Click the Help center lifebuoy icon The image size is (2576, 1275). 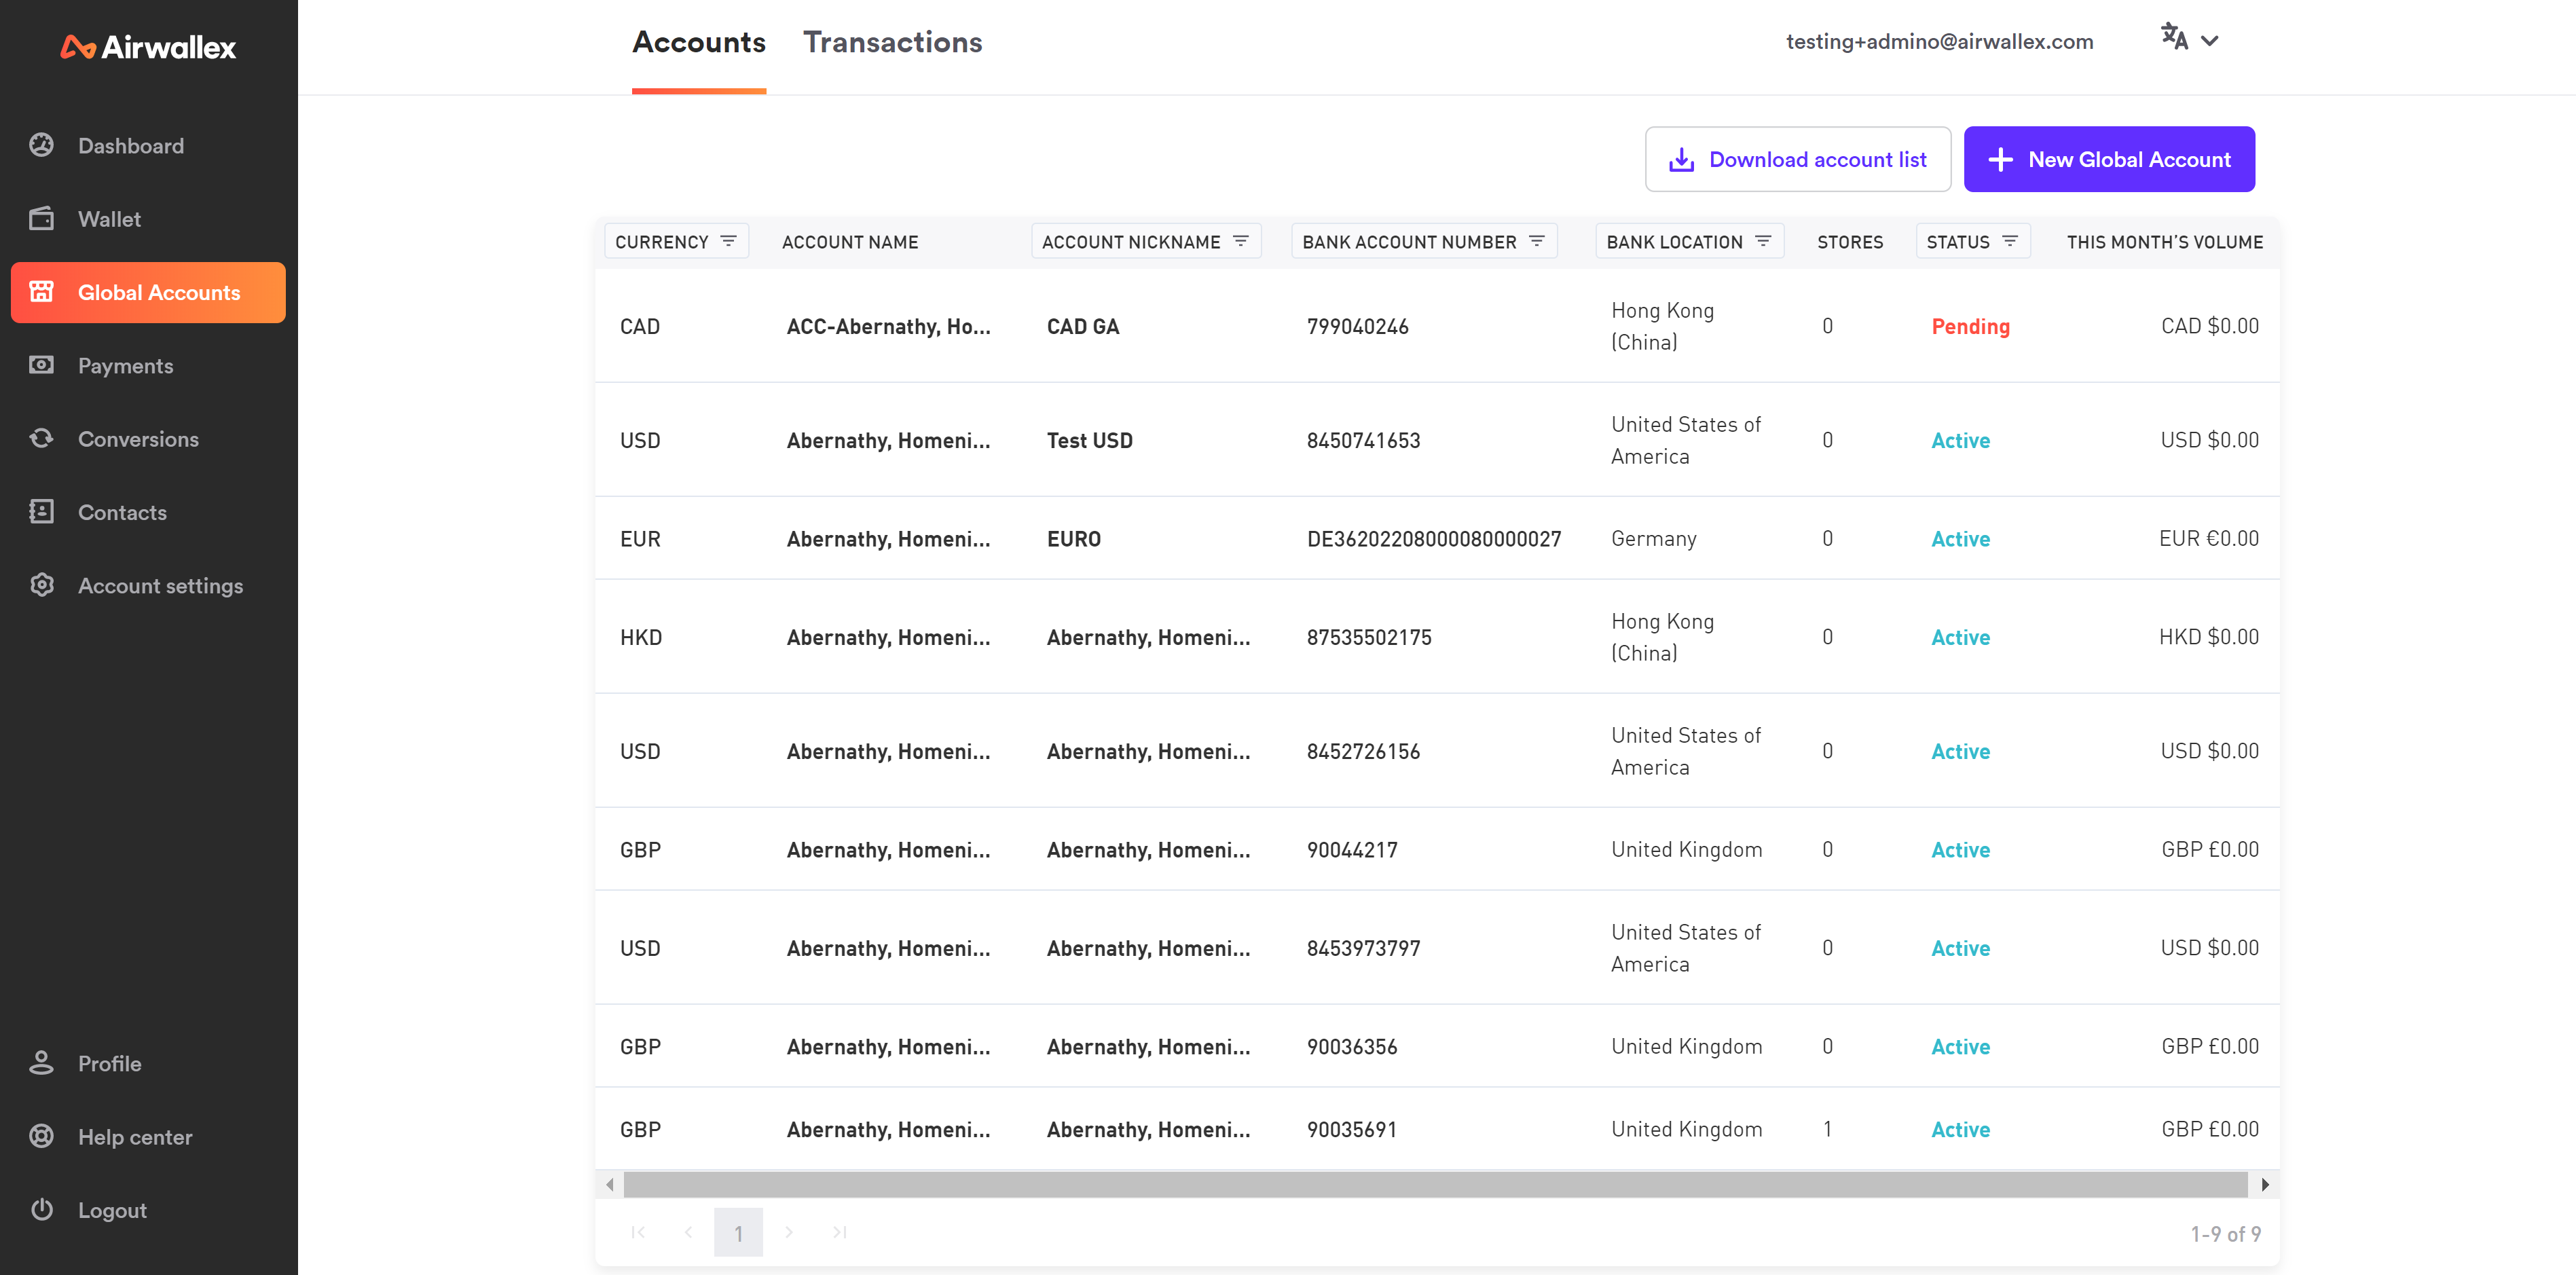point(42,1136)
